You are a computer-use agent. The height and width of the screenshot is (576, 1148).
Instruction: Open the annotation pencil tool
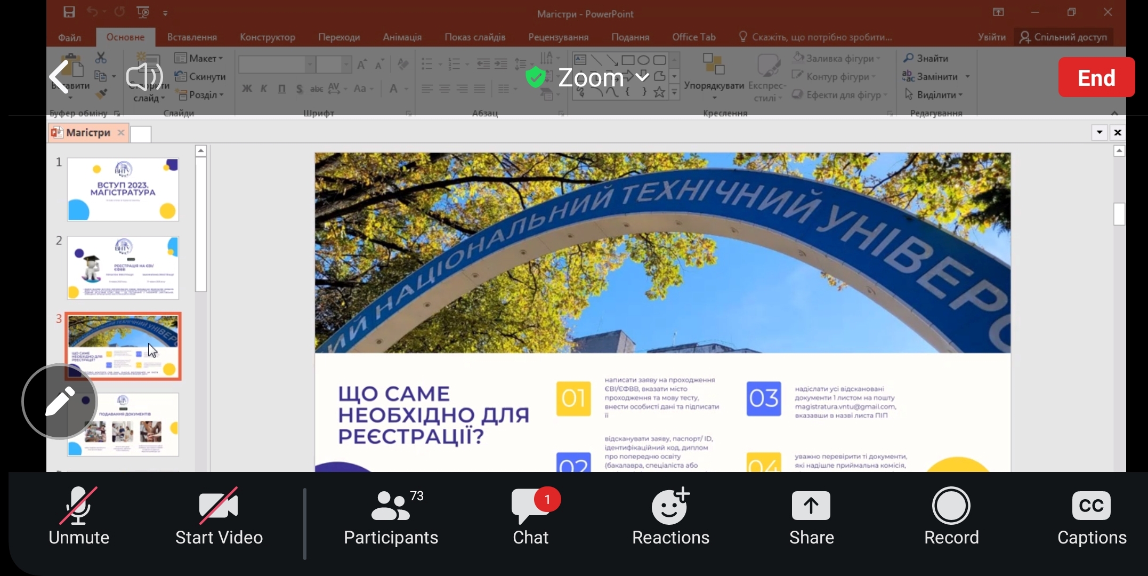pos(60,402)
